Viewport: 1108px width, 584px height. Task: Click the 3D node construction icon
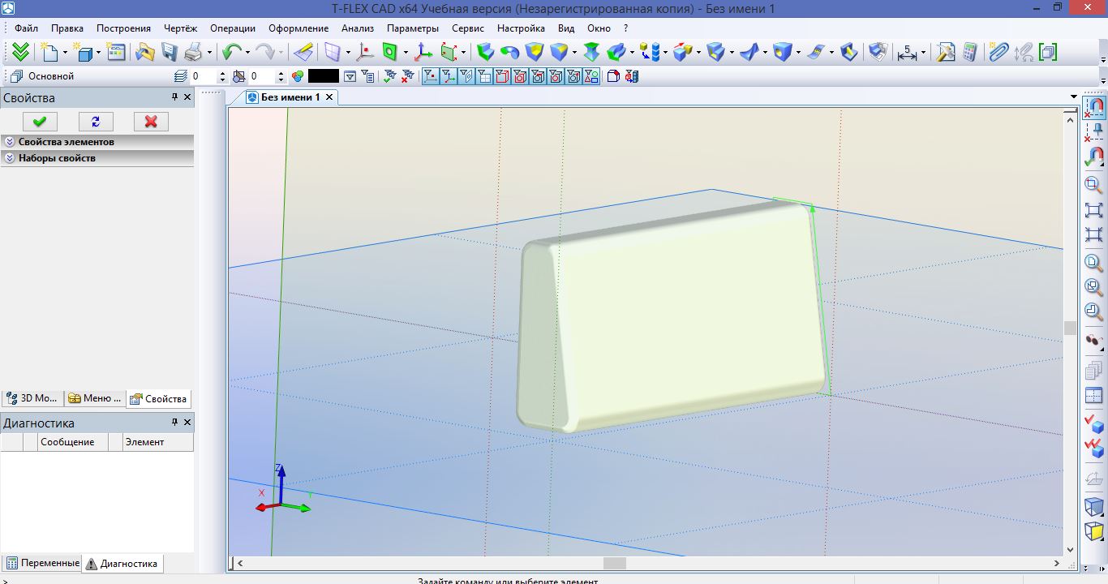(x=364, y=53)
